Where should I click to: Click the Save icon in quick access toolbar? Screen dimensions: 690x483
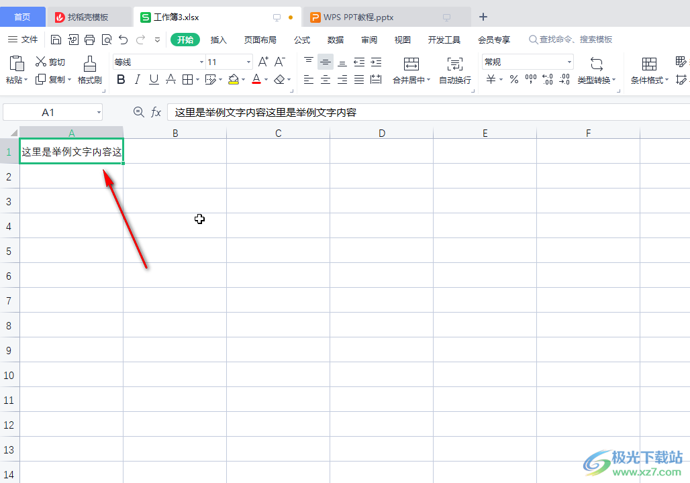[x=56, y=40]
